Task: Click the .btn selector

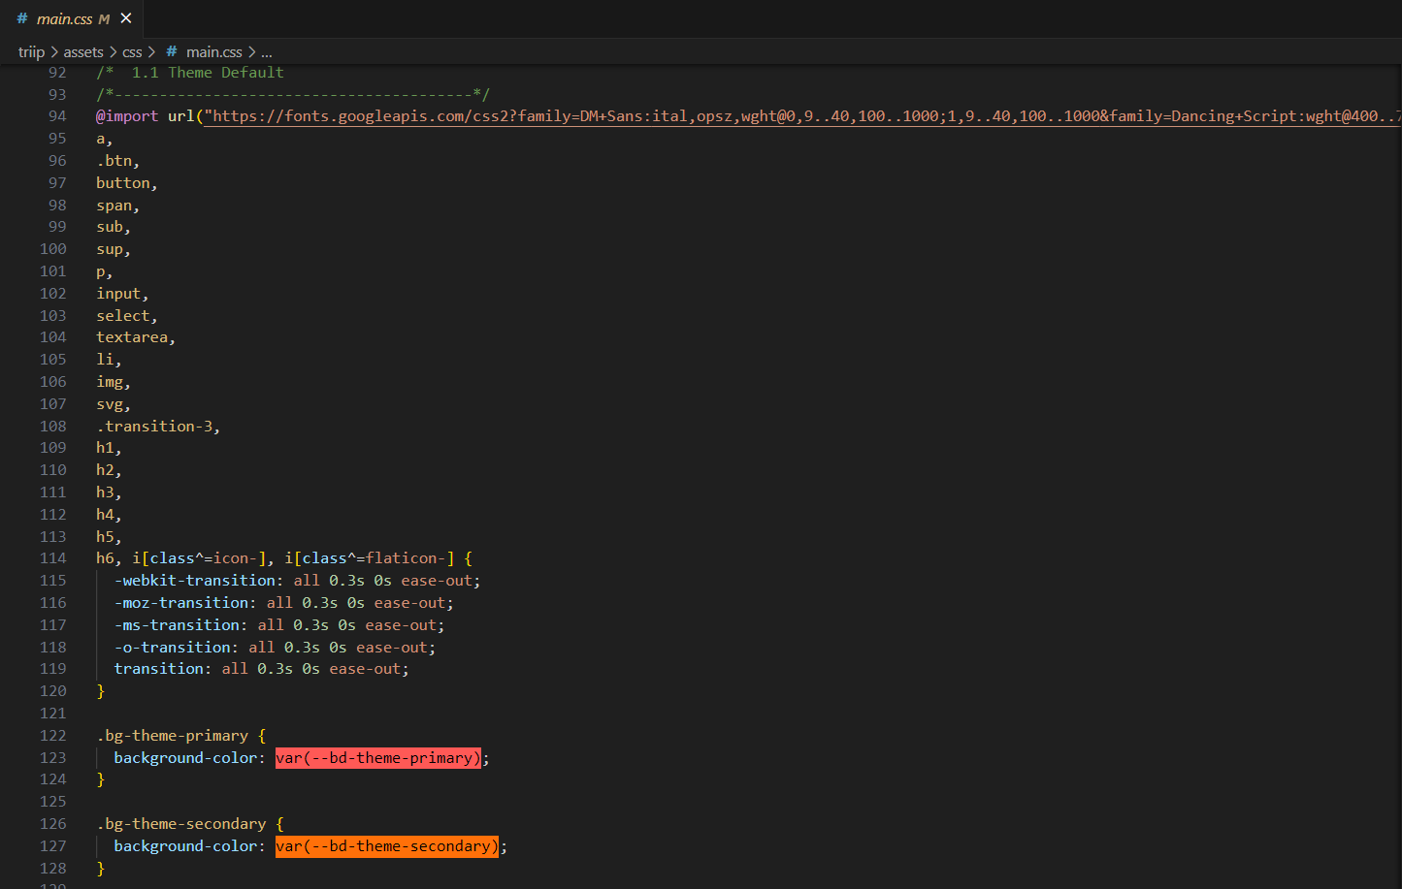Action: point(115,161)
